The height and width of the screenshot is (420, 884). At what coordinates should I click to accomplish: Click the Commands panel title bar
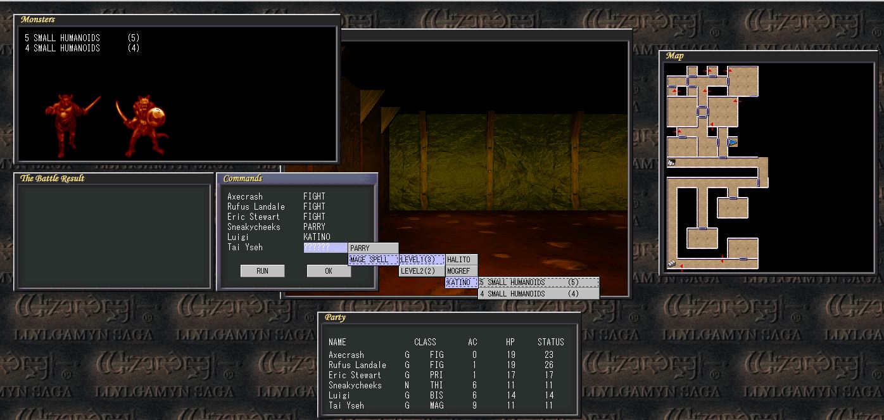coord(297,179)
